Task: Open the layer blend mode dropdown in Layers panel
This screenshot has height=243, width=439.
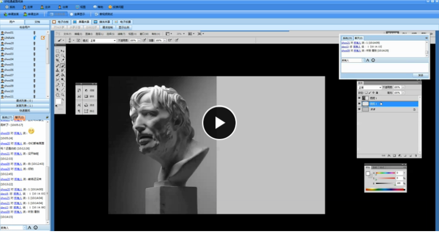Action: click(370, 88)
